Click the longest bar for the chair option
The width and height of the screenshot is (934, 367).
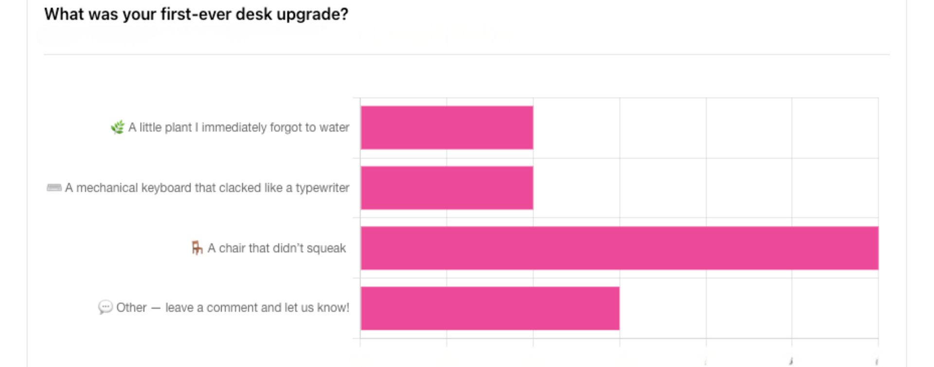(619, 248)
